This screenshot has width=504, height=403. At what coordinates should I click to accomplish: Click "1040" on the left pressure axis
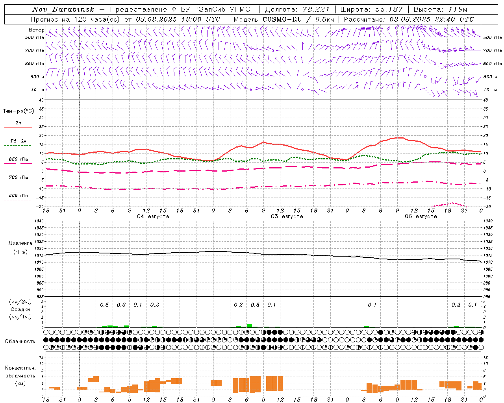click(38, 221)
